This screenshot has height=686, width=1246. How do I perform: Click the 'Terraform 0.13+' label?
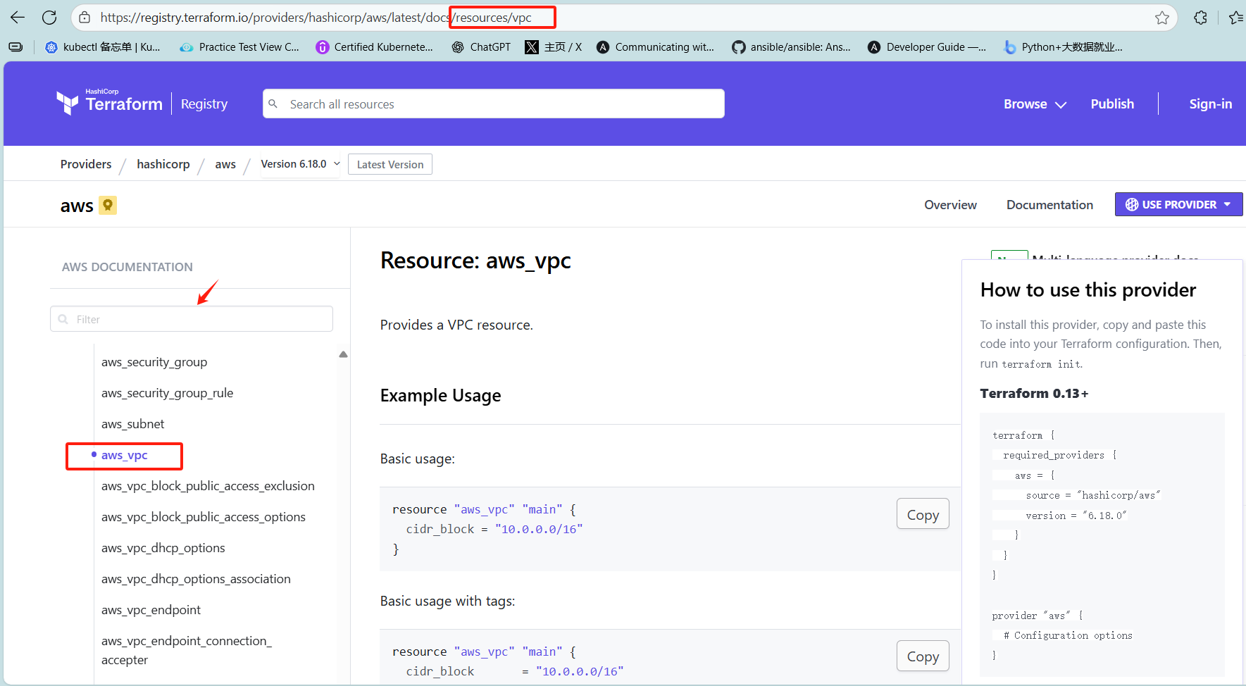tap(1034, 393)
